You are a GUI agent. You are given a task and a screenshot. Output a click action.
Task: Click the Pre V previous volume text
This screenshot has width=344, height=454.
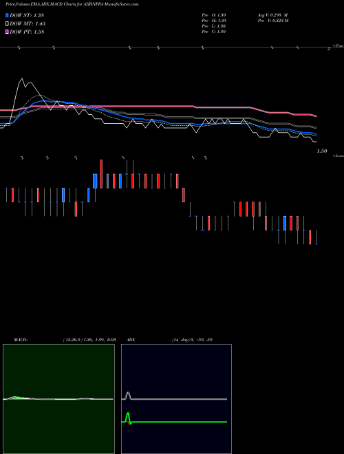click(272, 21)
